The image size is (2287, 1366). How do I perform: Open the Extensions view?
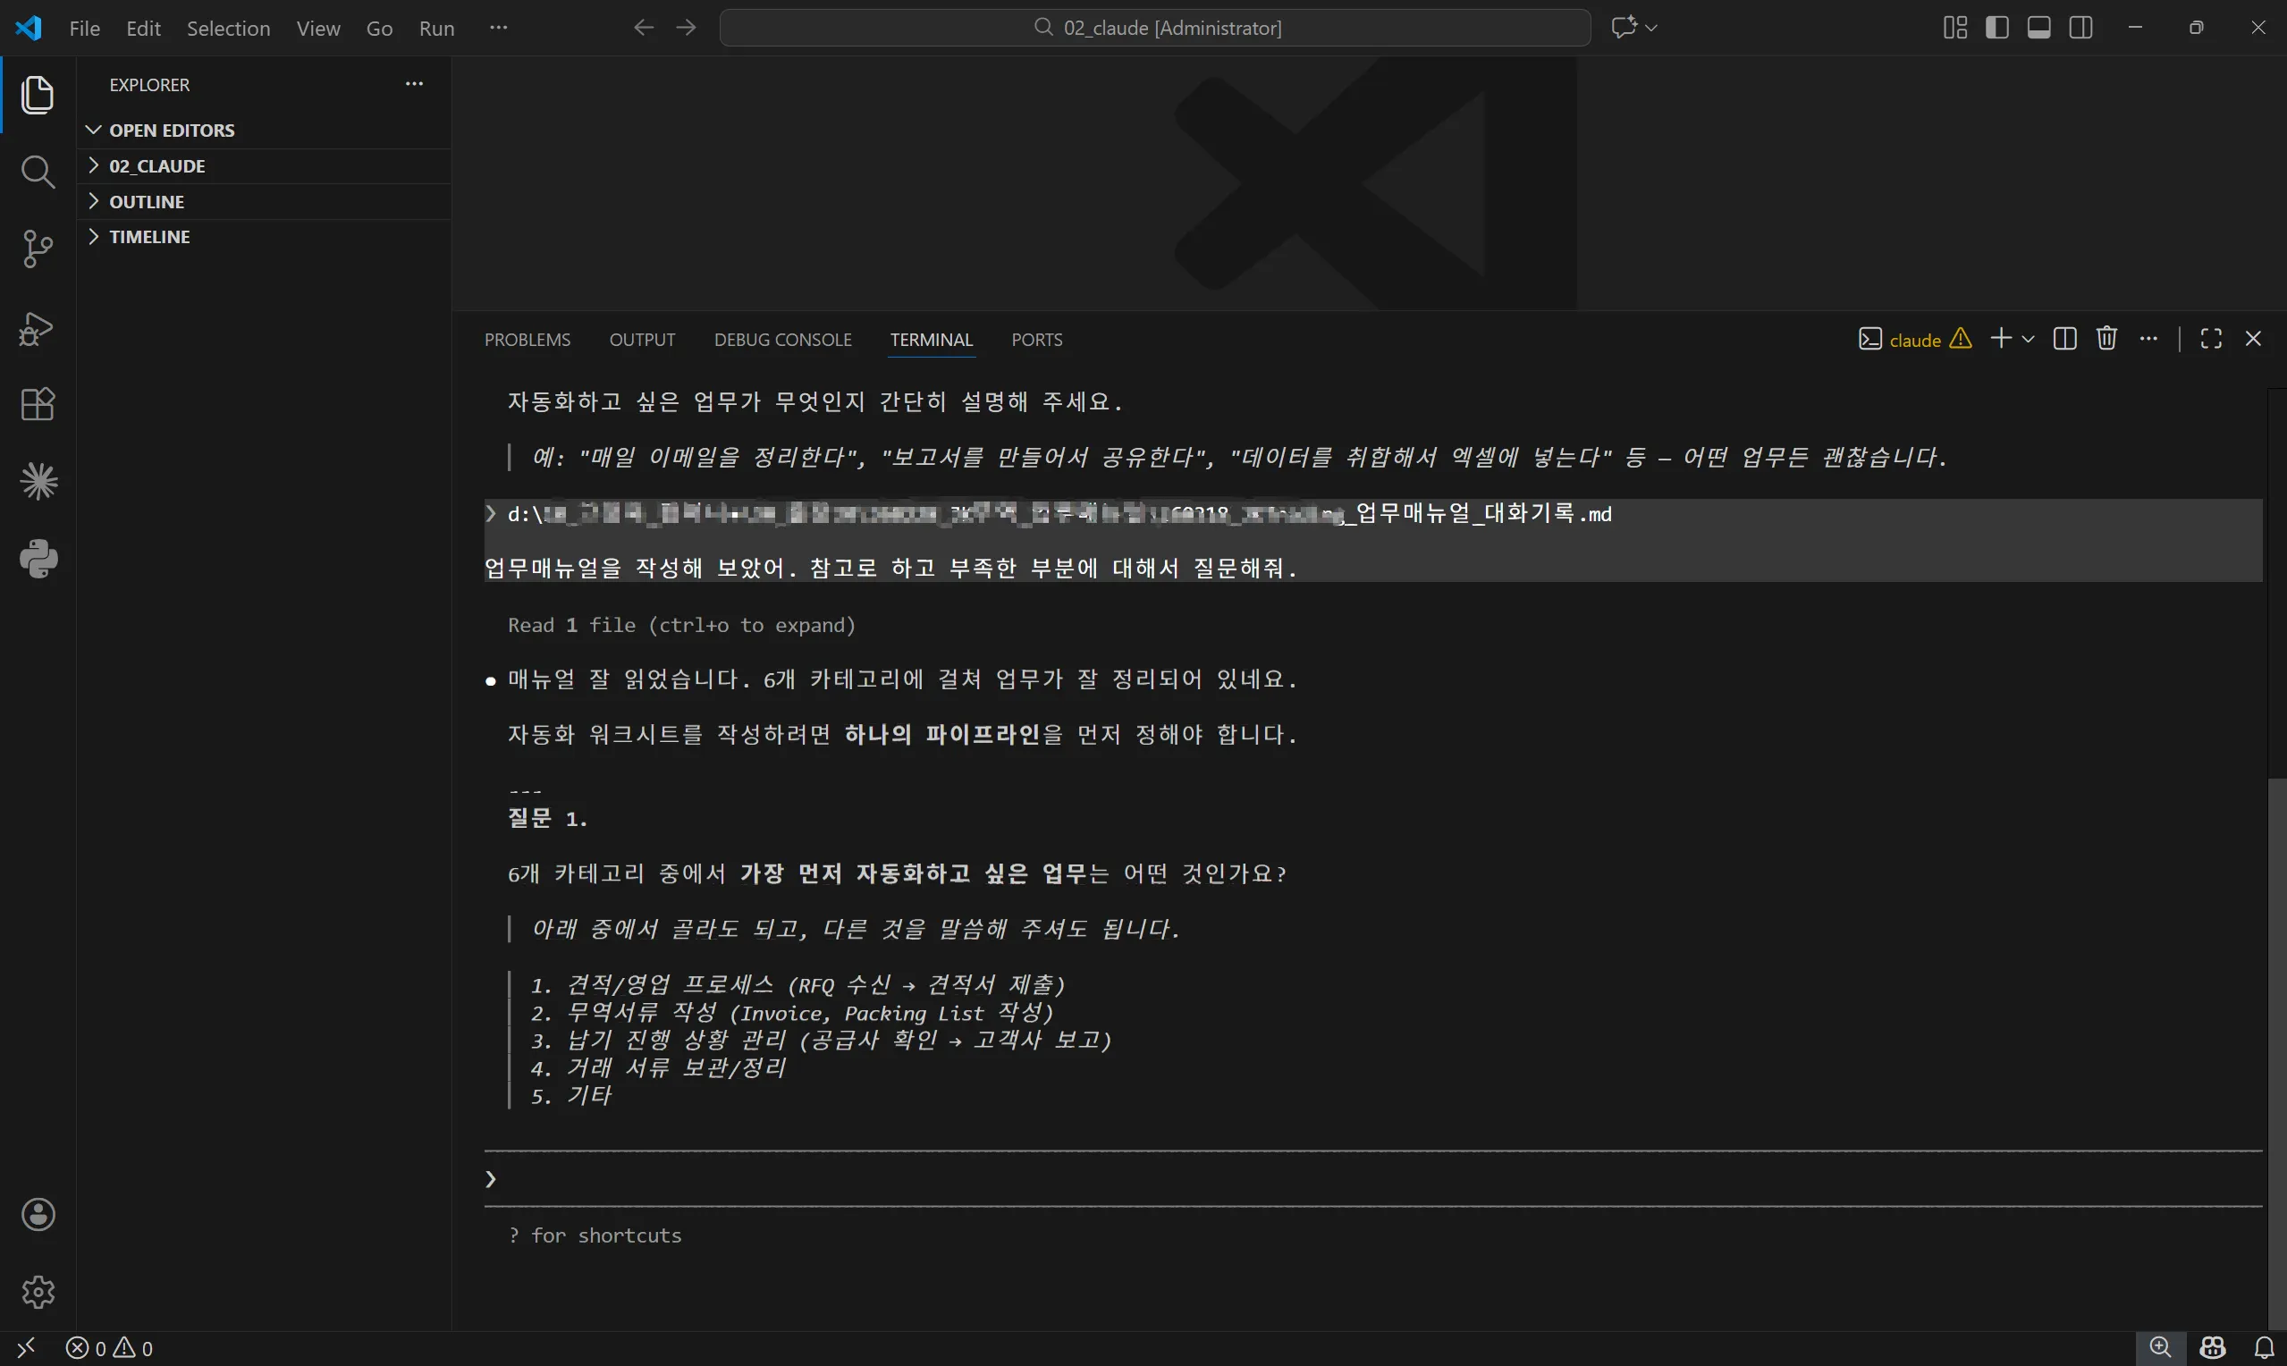[x=38, y=404]
